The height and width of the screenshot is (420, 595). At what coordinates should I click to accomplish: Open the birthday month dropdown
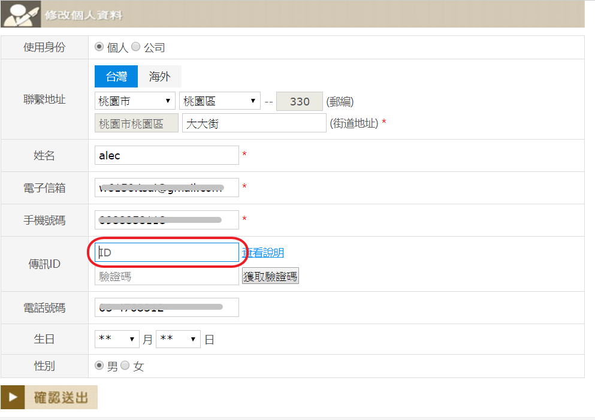[x=117, y=339]
